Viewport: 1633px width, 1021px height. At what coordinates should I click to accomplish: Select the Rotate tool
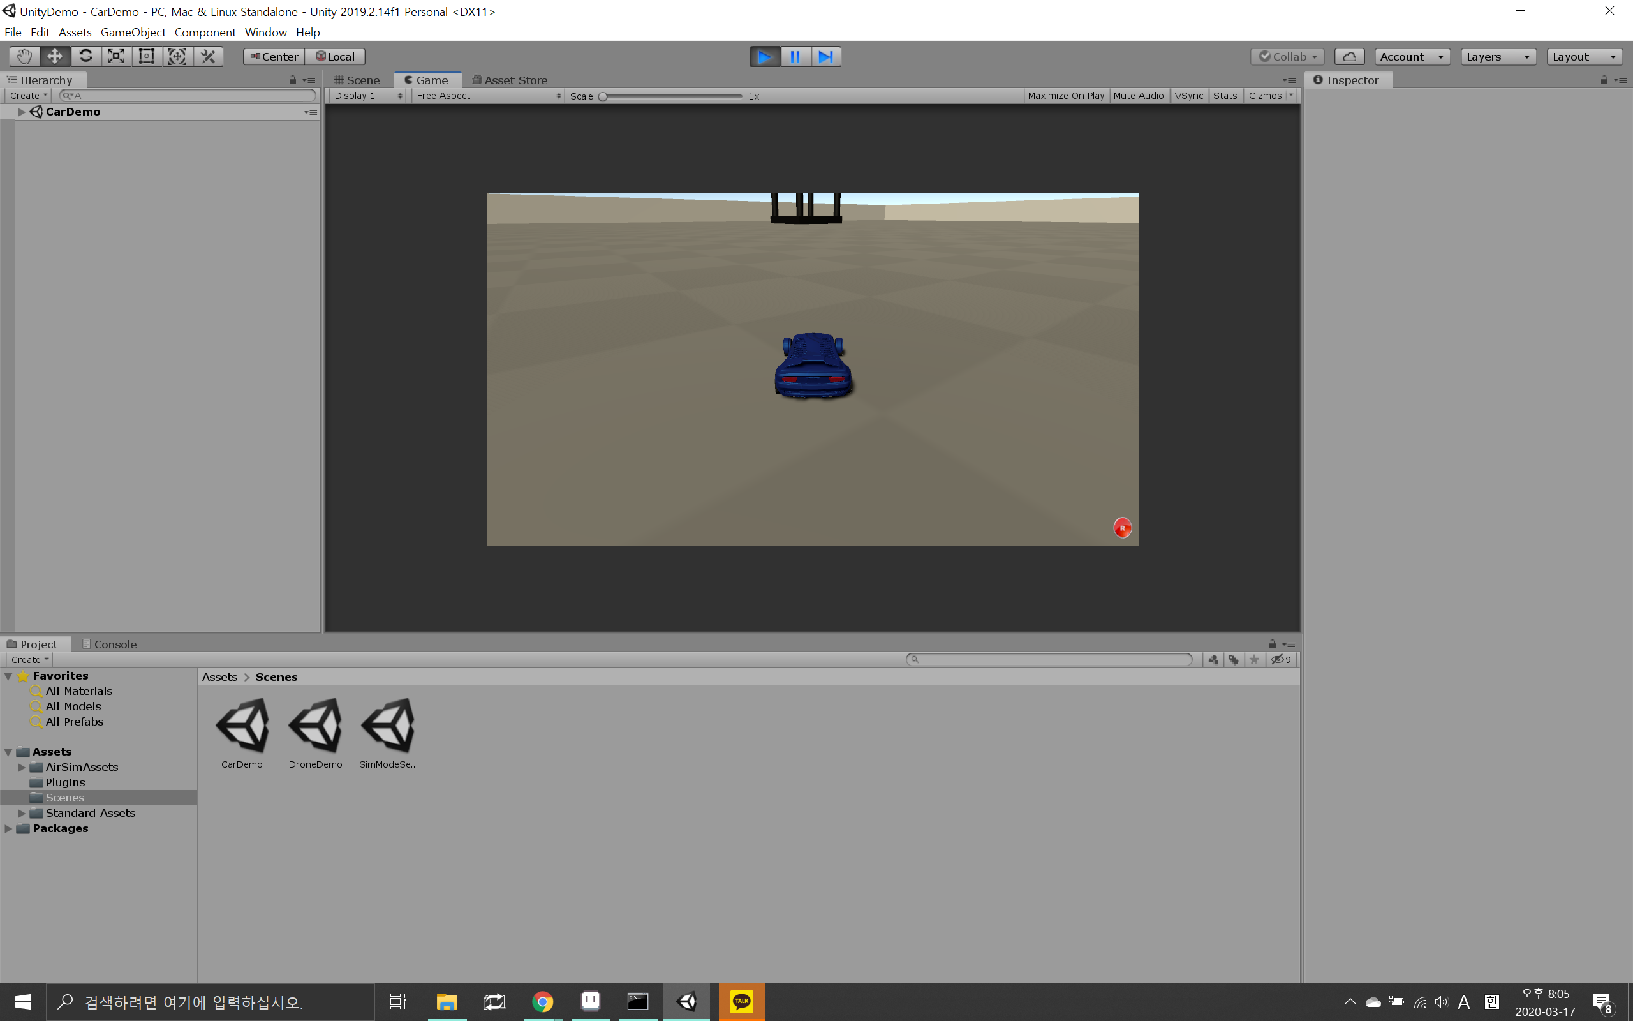click(x=85, y=57)
